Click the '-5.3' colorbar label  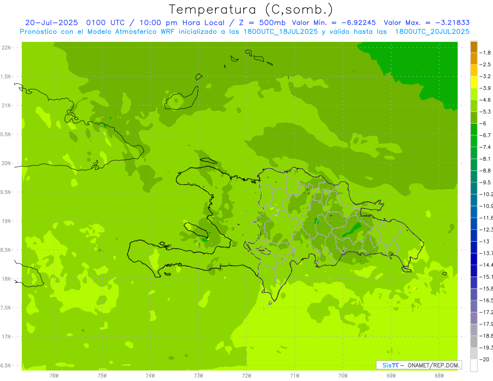(x=485, y=111)
